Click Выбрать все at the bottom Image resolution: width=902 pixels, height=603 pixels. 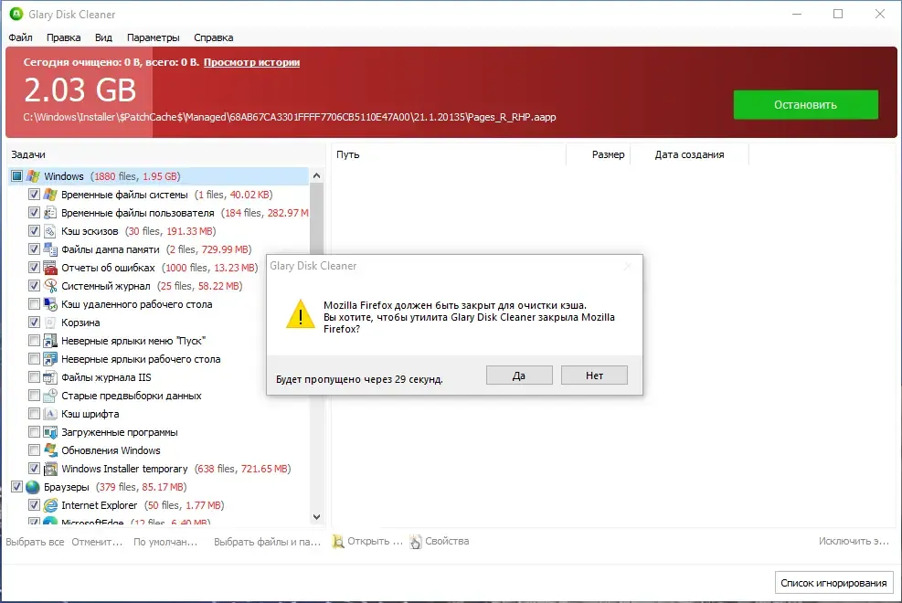pyautogui.click(x=35, y=542)
